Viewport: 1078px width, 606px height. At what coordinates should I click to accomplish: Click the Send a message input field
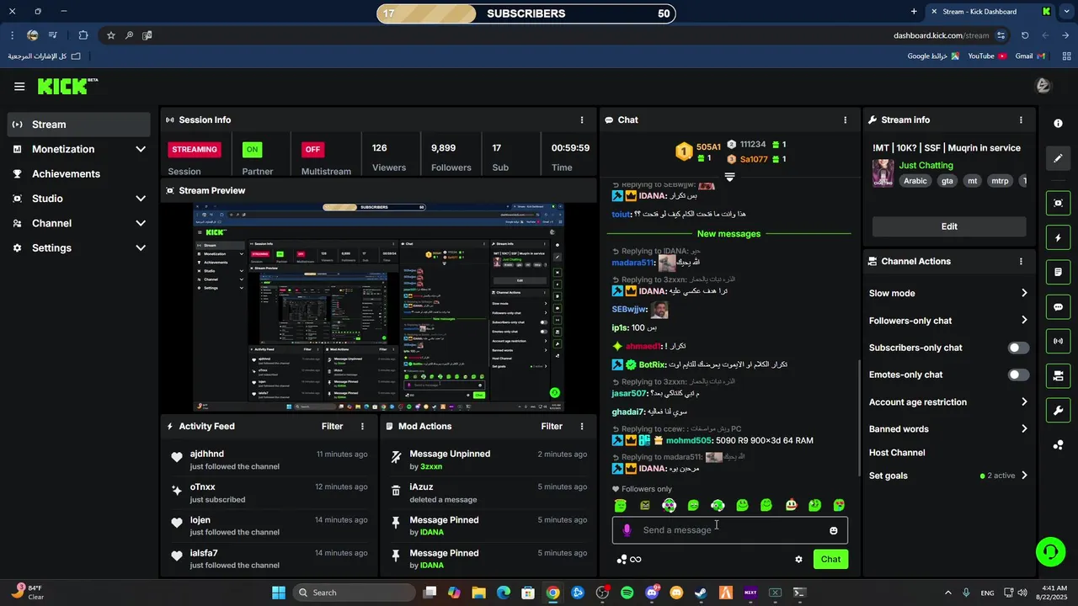pos(729,530)
